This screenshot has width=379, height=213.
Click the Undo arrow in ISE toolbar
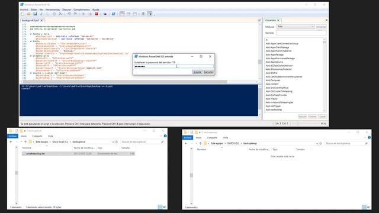(x=69, y=14)
